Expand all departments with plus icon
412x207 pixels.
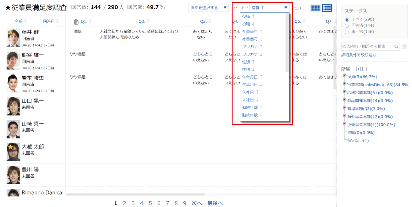358,69
